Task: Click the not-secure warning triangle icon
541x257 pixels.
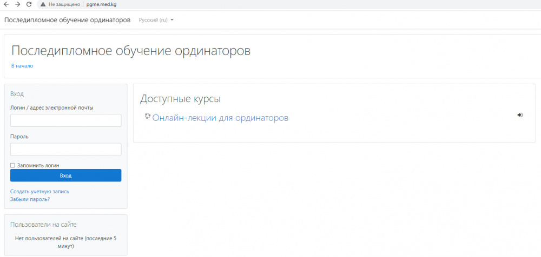Action: [43, 4]
